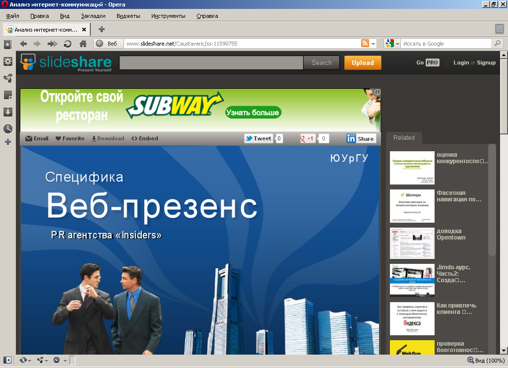Open the Downloads panel in sidebar
508x368 pixels.
click(8, 112)
